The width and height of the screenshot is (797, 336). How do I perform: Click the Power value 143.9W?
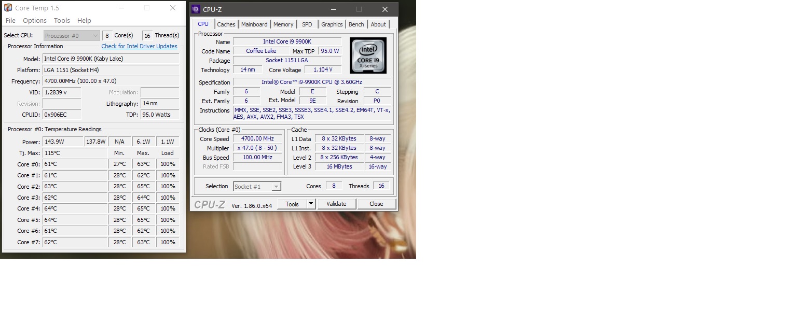[63, 142]
